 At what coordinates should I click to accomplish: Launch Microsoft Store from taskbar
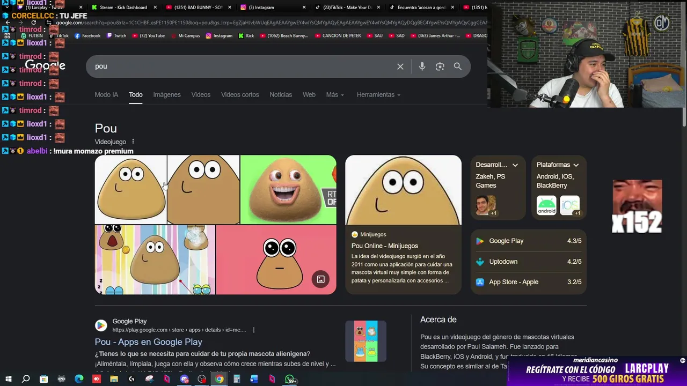[44, 379]
